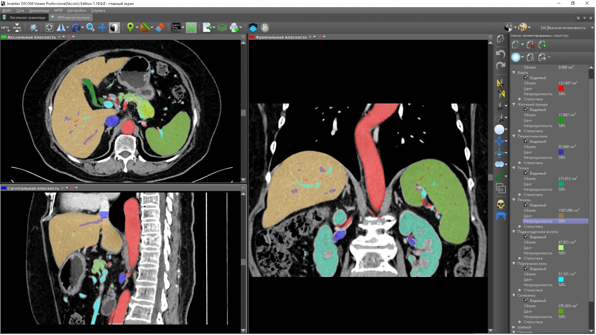
Task: Toggle Видимый checkbox for Портальная вена
Action: 526,268
